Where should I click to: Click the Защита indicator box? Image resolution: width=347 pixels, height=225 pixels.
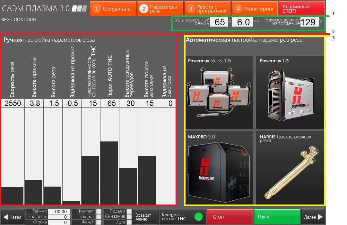(99, 217)
